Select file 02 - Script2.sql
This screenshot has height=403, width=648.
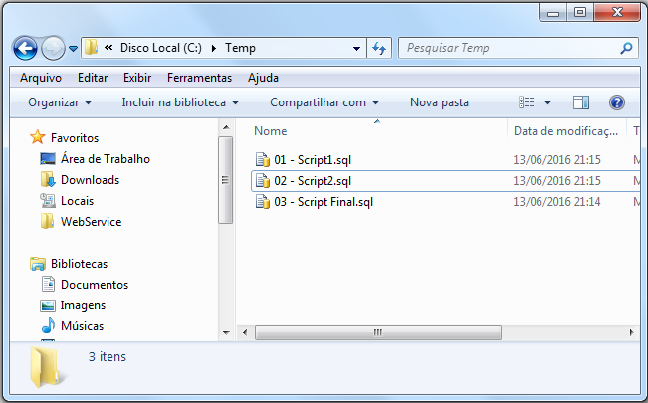(x=313, y=181)
